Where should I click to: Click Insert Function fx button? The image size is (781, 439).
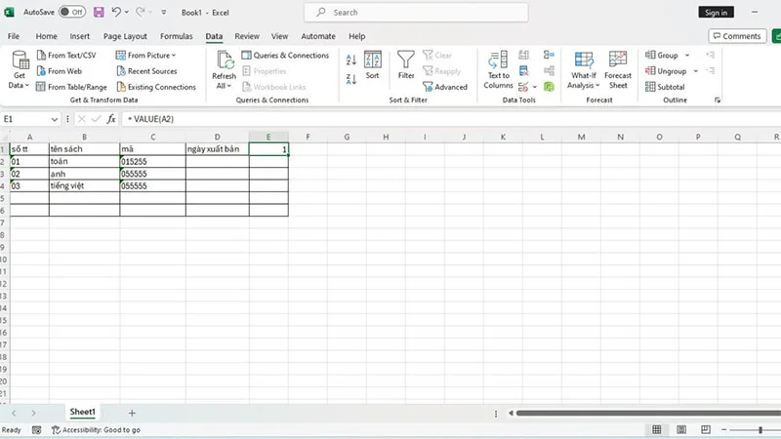[111, 119]
